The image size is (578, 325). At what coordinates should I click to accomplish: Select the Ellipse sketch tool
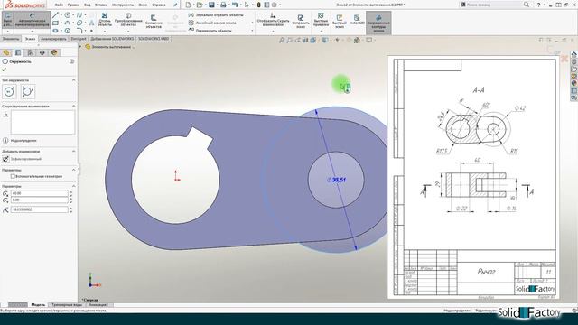pyautogui.click(x=79, y=23)
